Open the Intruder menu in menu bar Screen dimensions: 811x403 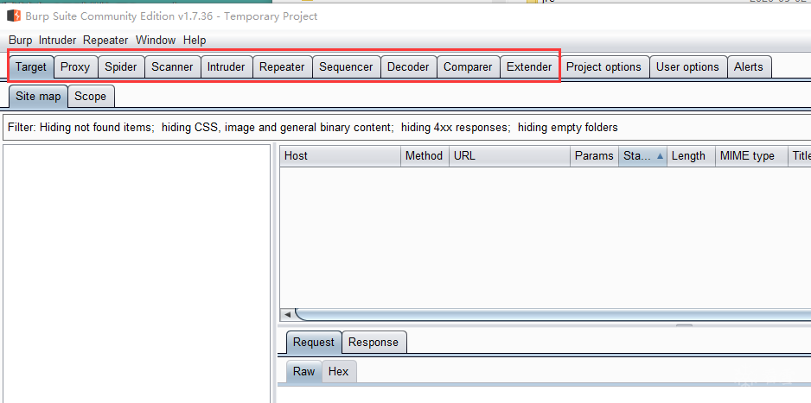(x=57, y=40)
